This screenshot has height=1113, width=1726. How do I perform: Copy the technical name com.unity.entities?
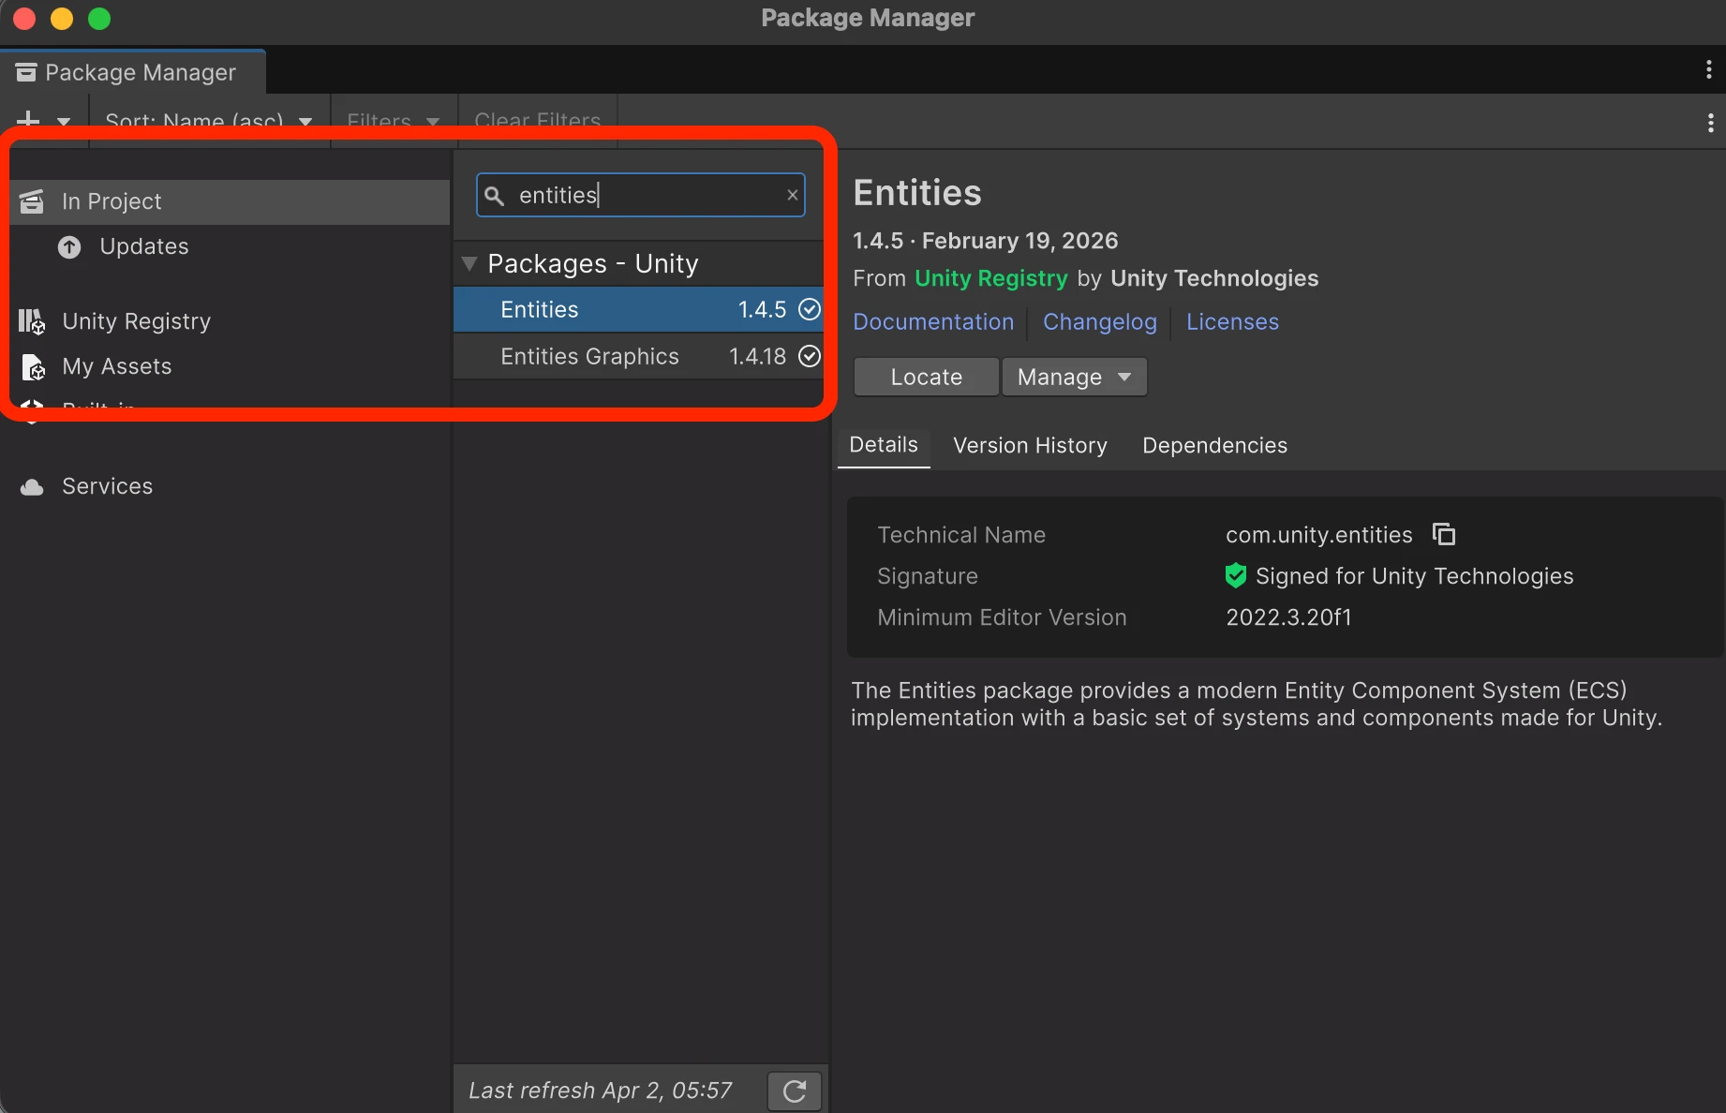point(1444,534)
